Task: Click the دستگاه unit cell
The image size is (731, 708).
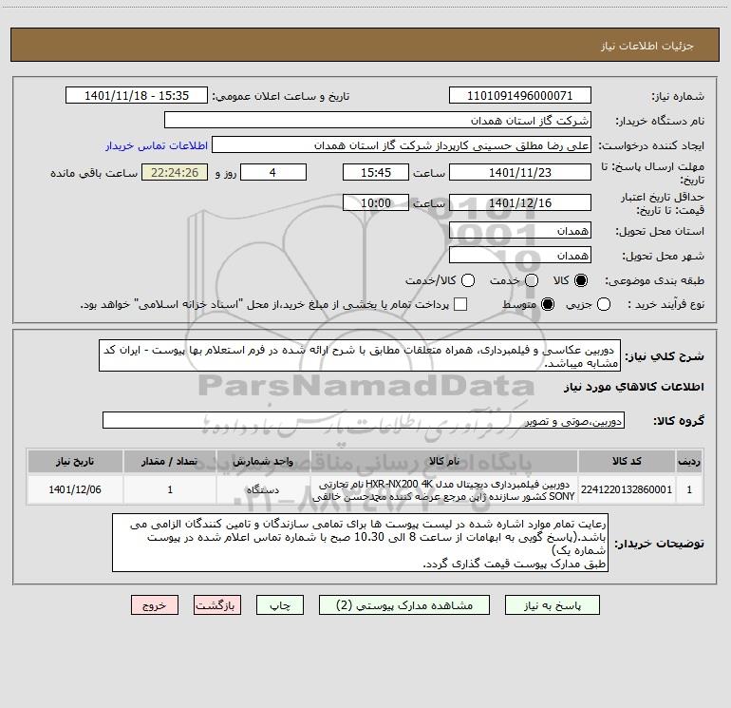Action: (x=263, y=489)
